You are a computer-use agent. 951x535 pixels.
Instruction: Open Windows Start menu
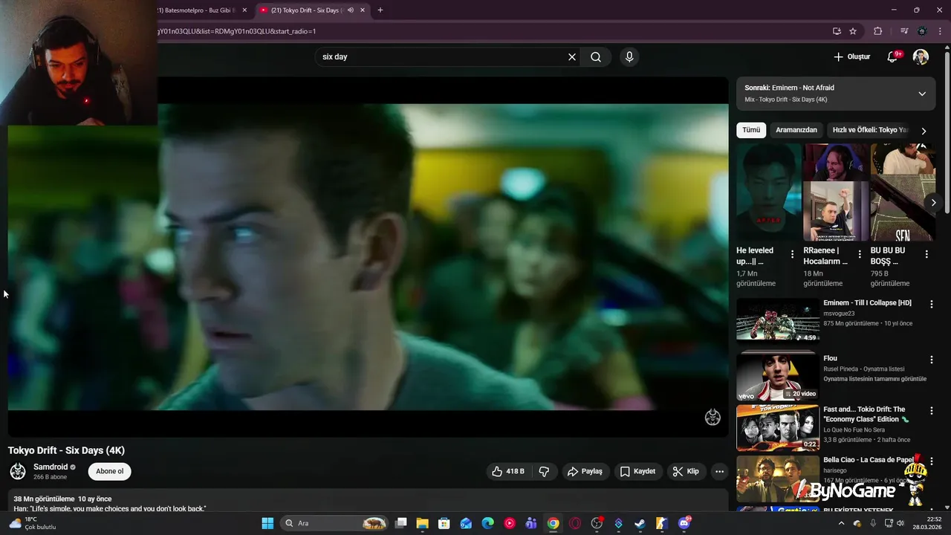[x=267, y=523]
